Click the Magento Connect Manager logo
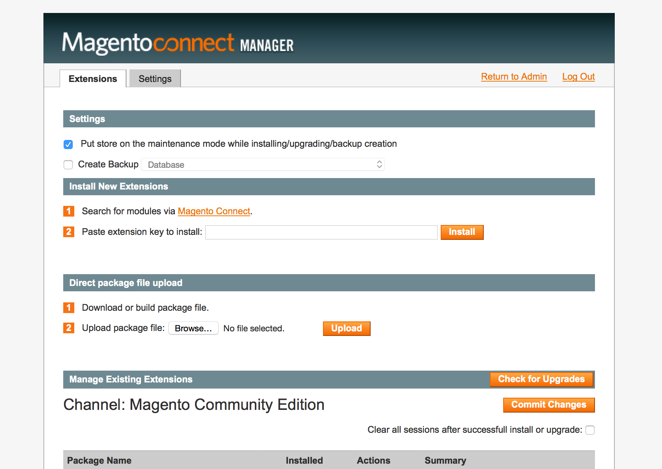662x469 pixels. click(x=178, y=43)
